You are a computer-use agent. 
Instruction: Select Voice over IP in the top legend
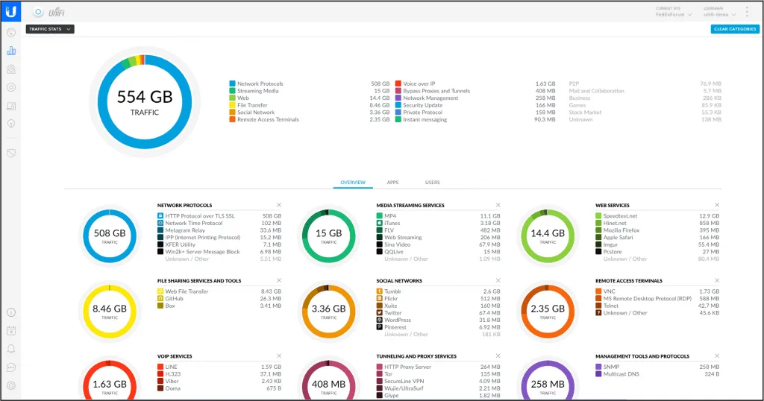pyautogui.click(x=419, y=83)
